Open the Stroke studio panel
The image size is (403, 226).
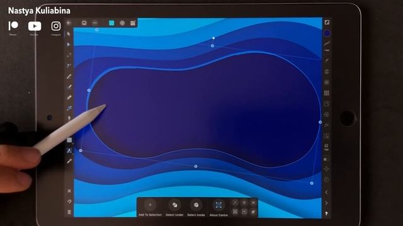pyautogui.click(x=327, y=46)
